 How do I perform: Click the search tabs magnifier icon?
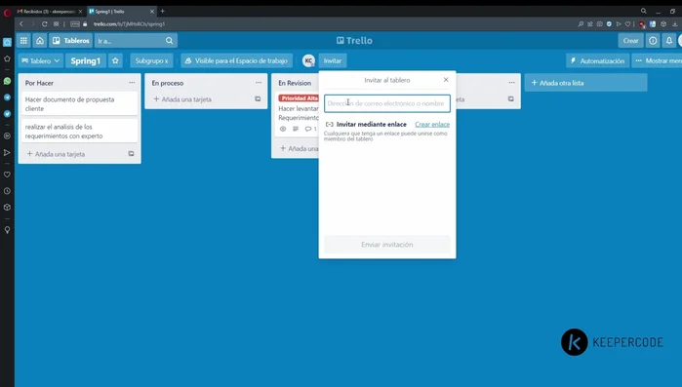coord(644,11)
